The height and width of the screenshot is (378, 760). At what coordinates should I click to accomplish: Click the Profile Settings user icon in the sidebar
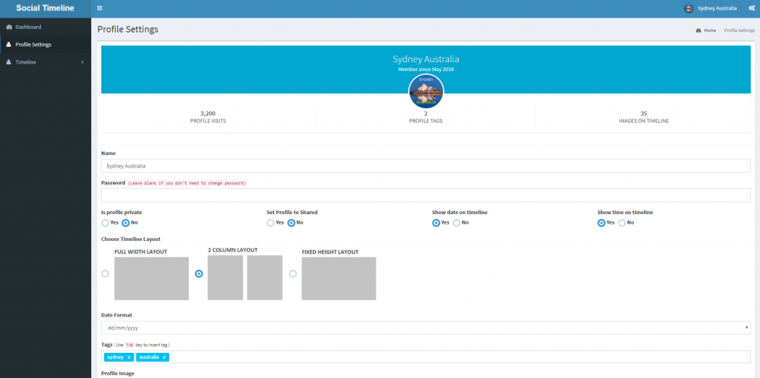[x=9, y=44]
